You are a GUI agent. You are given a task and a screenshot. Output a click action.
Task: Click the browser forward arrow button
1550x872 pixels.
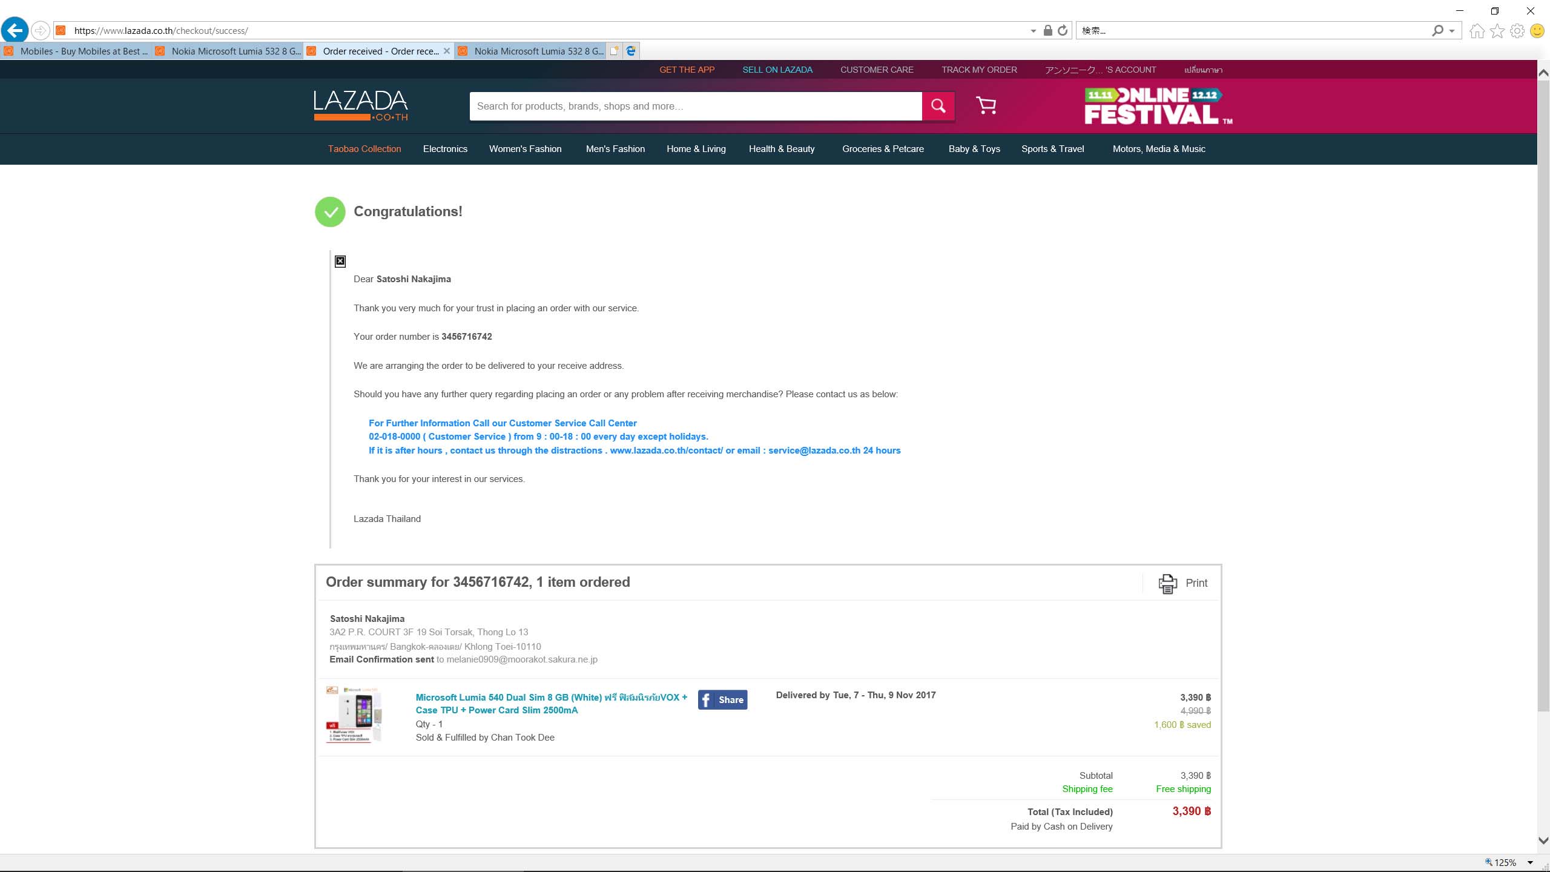pos(40,30)
